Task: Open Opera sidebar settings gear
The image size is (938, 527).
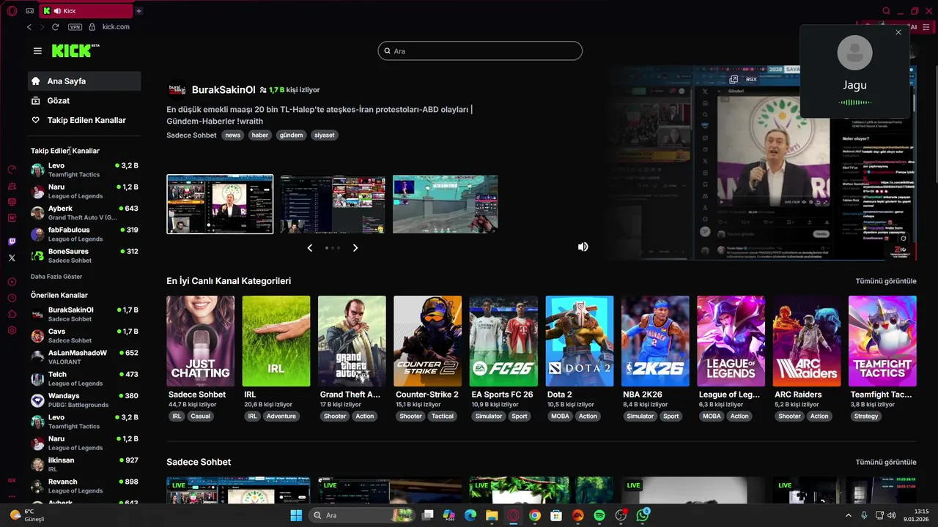Action: (12, 330)
